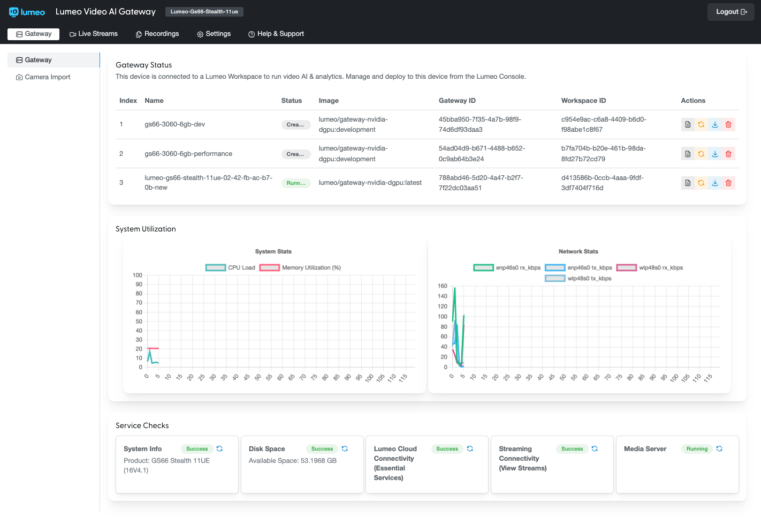Click the Gateway ID column header
The width and height of the screenshot is (761, 524).
457,101
